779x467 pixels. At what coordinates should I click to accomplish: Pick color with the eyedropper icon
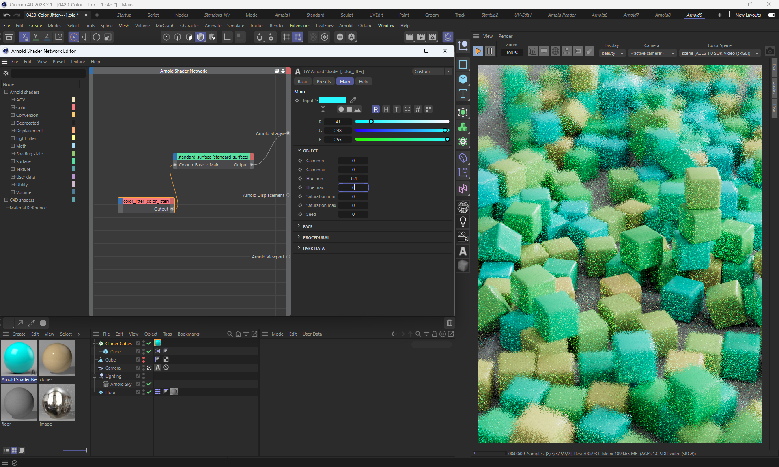pos(353,100)
